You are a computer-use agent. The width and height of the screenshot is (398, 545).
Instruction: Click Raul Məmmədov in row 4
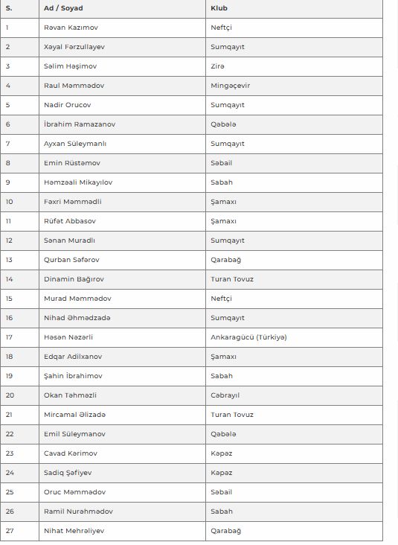point(74,86)
